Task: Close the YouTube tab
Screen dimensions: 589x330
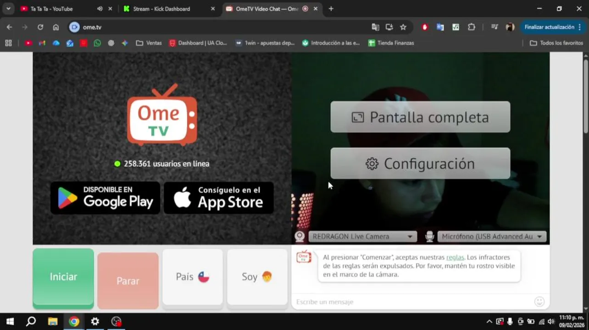Action: tap(111, 9)
